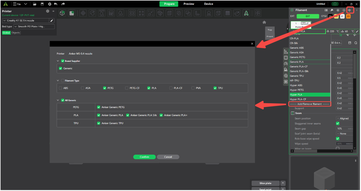Viewport: 361px width, 191px height.
Task: Open Printer settings gear in Printer panel
Action: point(48,11)
